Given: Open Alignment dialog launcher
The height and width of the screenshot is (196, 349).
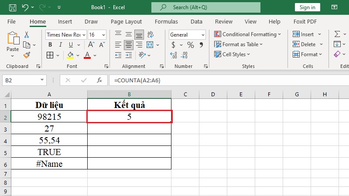Looking at the screenshot, I should (162, 66).
